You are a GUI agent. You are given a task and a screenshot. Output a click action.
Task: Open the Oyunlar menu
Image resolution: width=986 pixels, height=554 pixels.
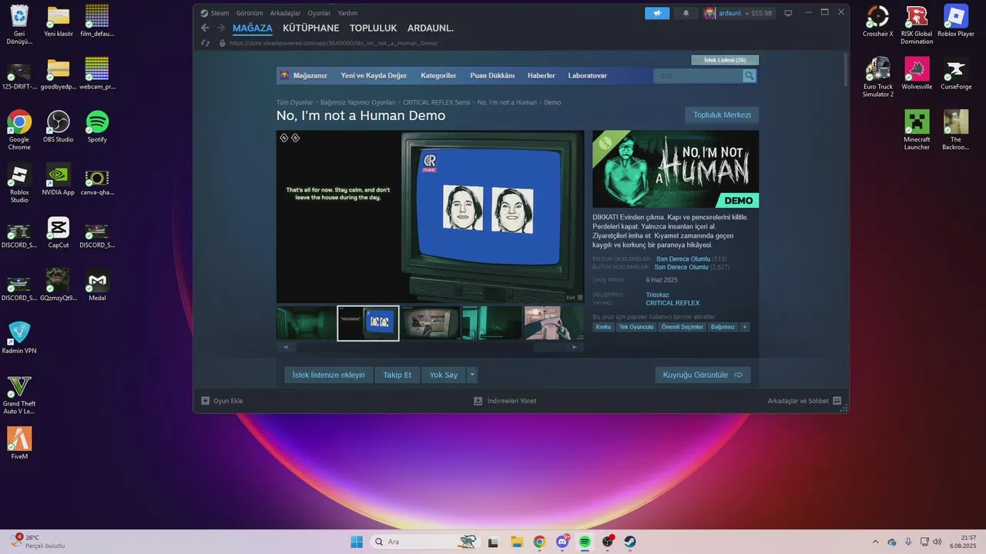(x=319, y=13)
